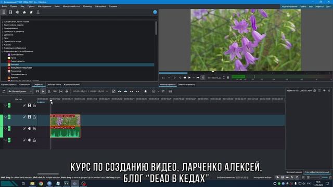Viewport: 333px width, 187px height.
Task: Show custom effects with star-pin icon
Action: pos(24,12)
